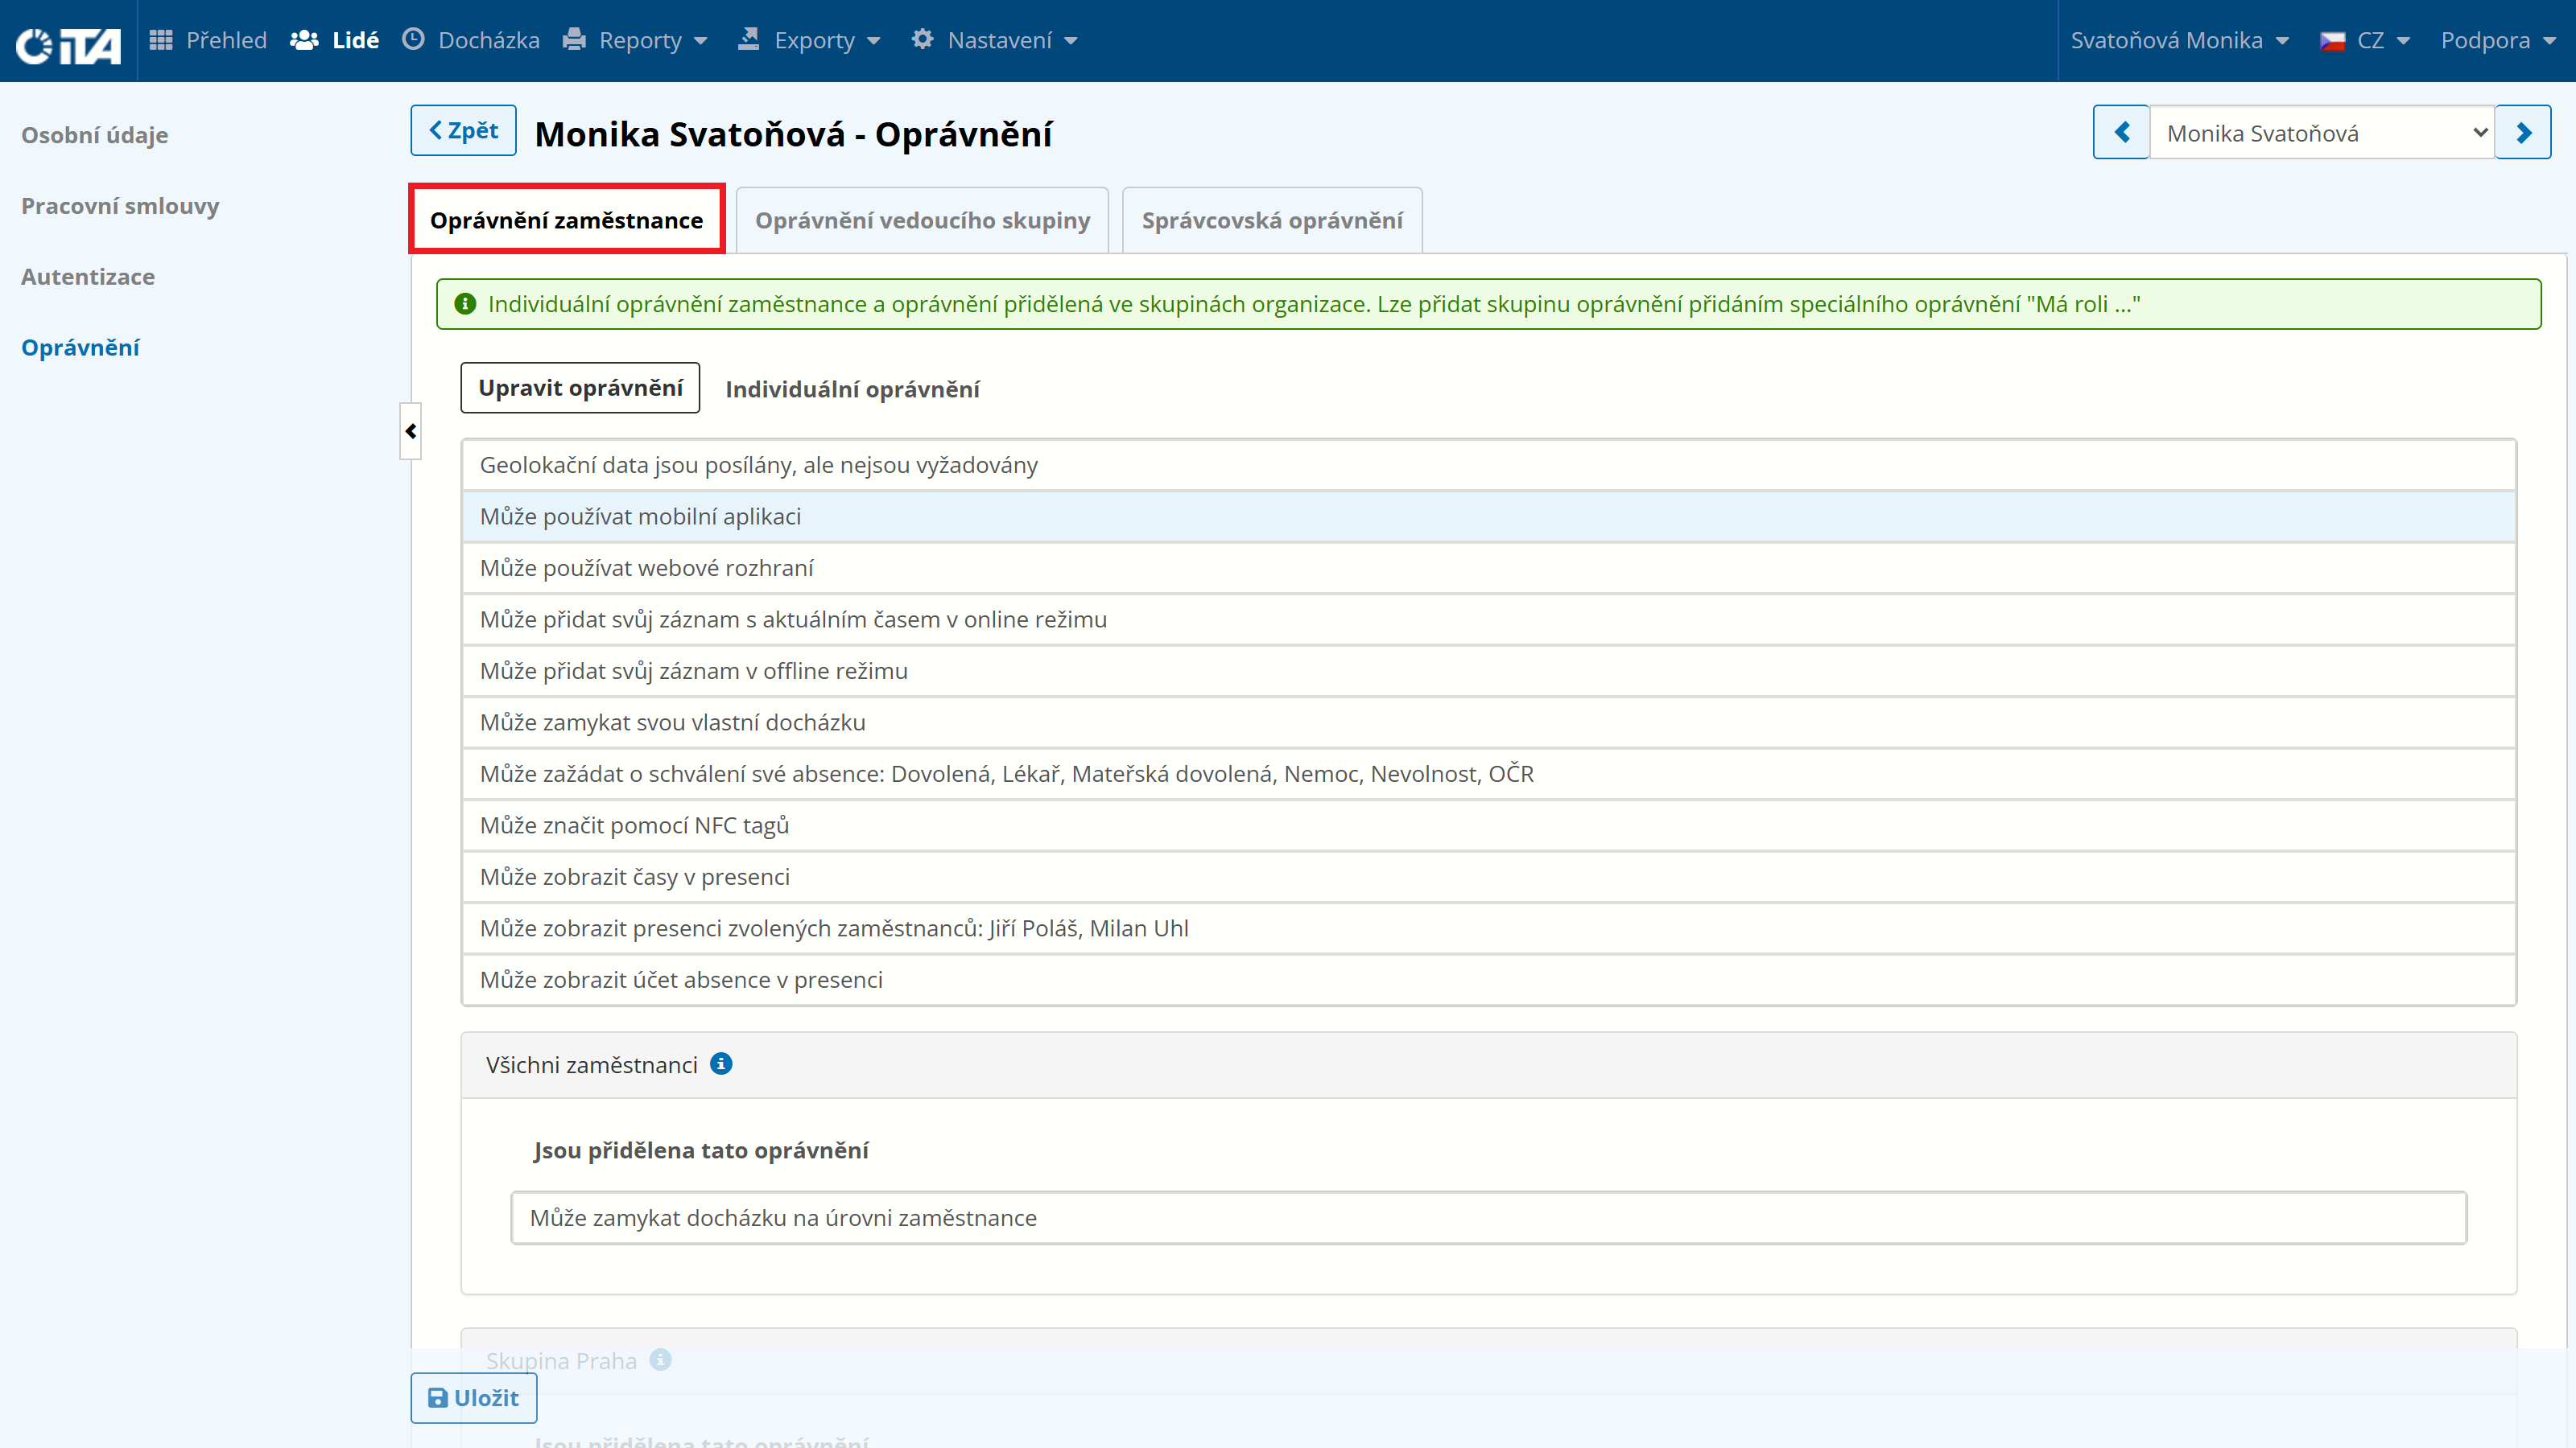Screen dimensions: 2576x1448
Task: Open Oprávnění in the sidebar
Action: coord(80,348)
